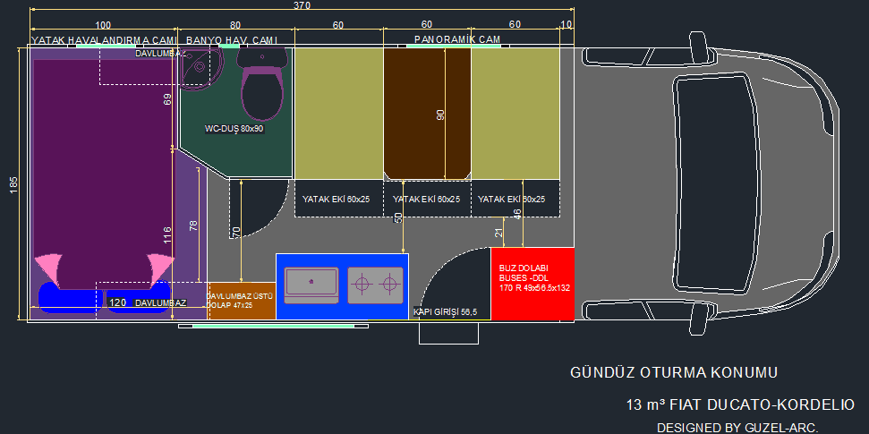Viewport: 869px width, 434px height.
Task: Click the KAPI GİRİŞİ 56,5 label
Action: [x=445, y=312]
